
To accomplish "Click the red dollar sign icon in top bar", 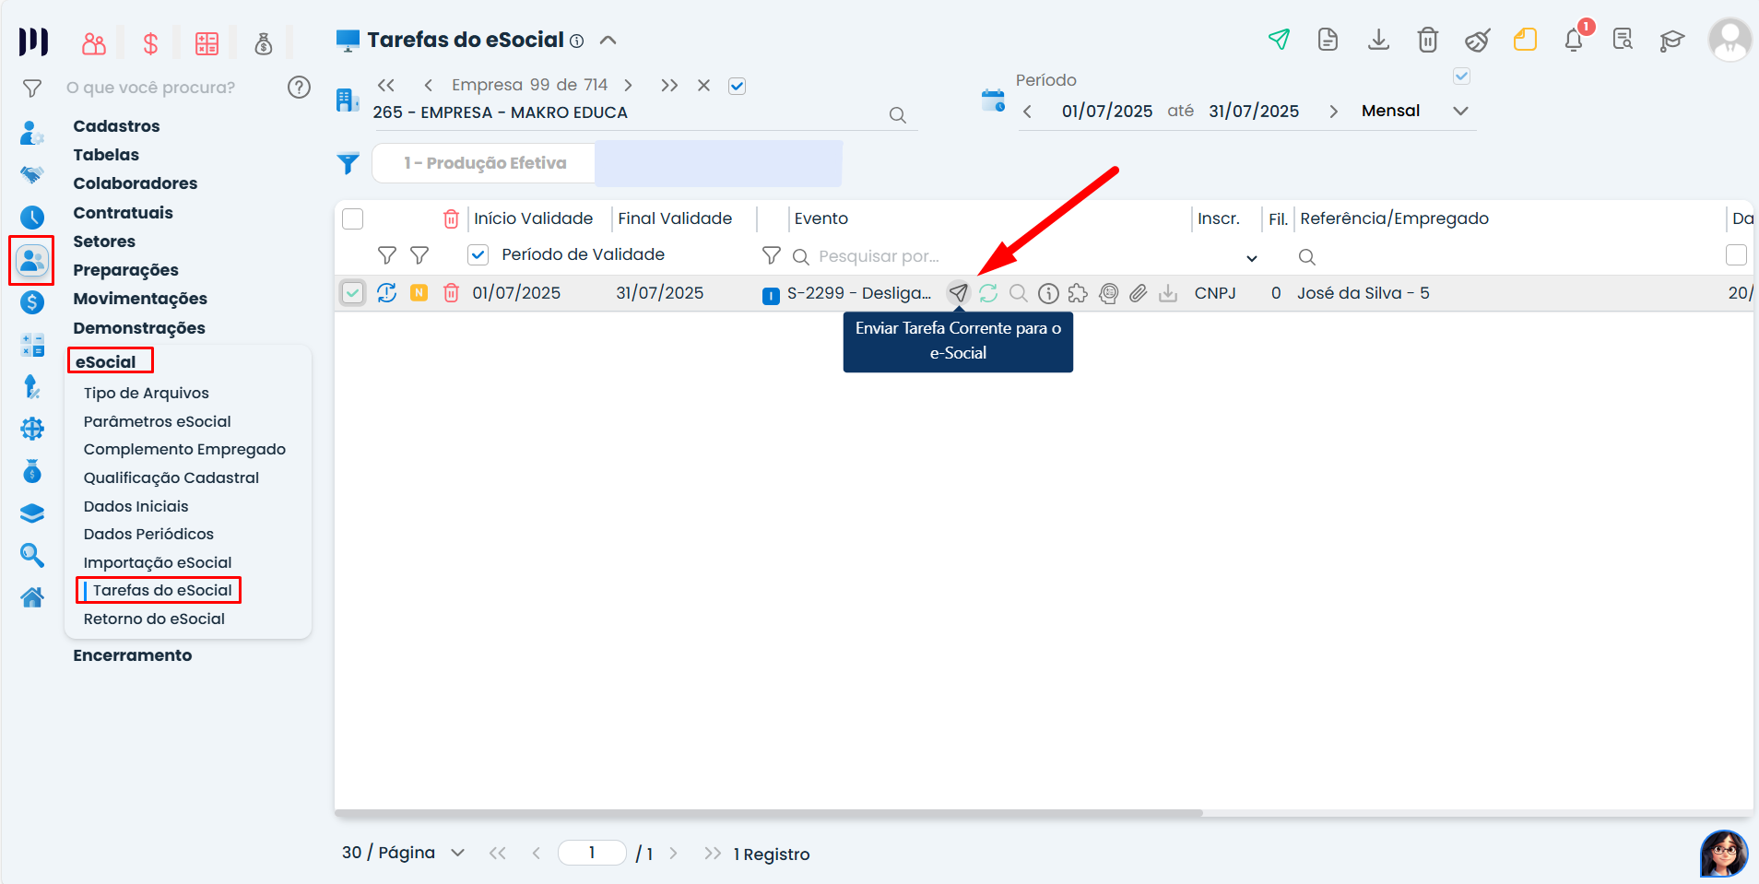I will pyautogui.click(x=150, y=43).
